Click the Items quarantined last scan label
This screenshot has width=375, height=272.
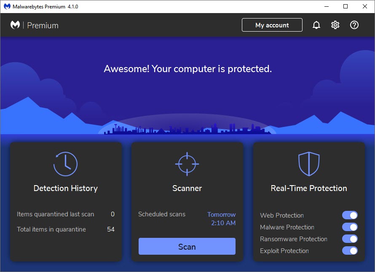click(56, 214)
